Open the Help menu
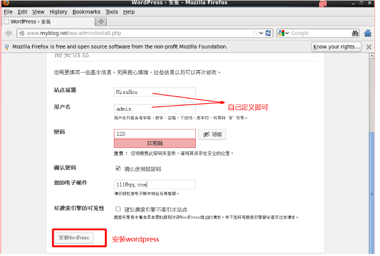 click(x=129, y=12)
